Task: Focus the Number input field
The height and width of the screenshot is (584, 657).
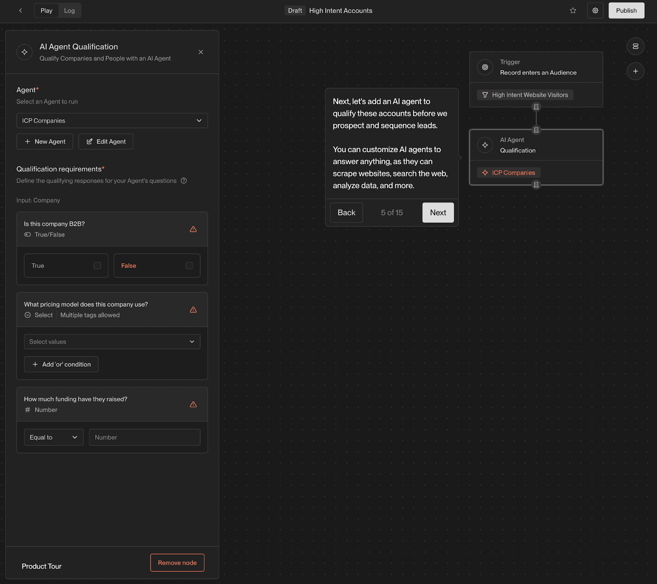Action: pos(145,437)
